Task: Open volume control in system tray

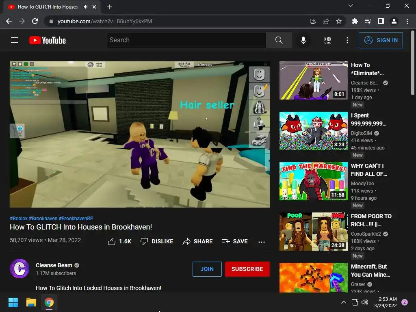Action: [x=365, y=302]
